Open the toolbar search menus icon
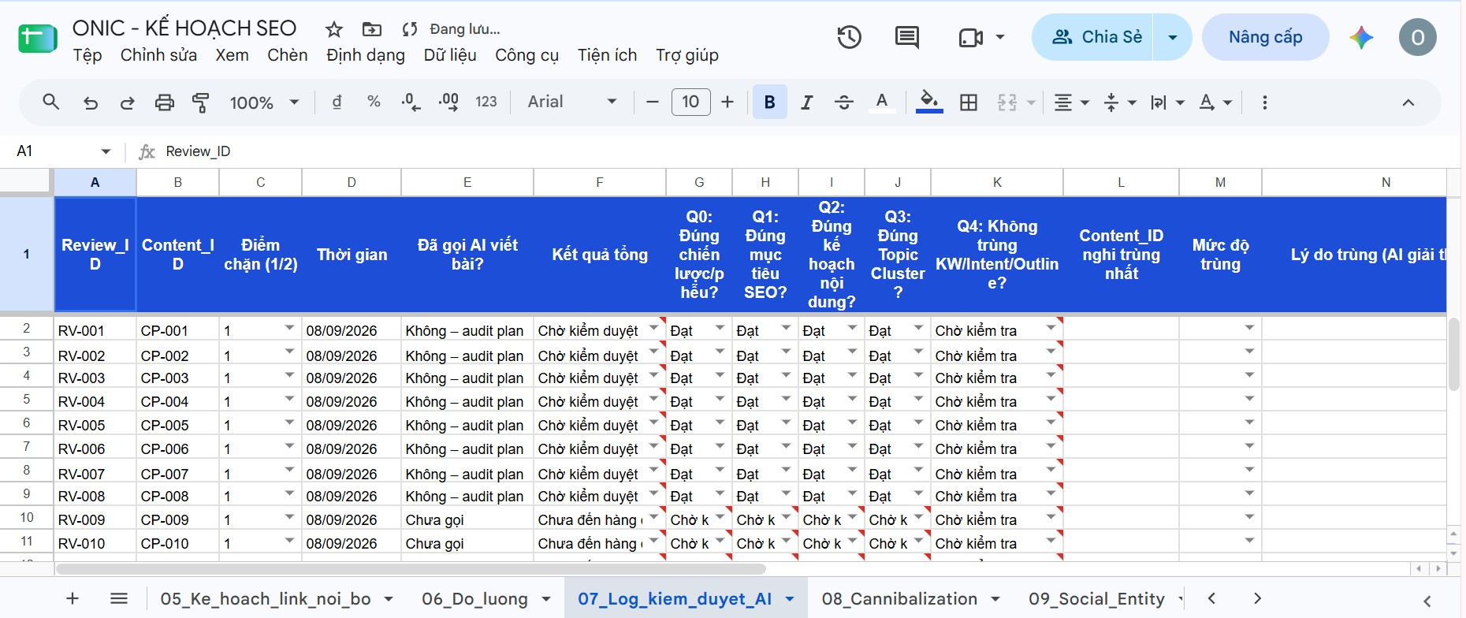This screenshot has width=1466, height=618. click(51, 102)
